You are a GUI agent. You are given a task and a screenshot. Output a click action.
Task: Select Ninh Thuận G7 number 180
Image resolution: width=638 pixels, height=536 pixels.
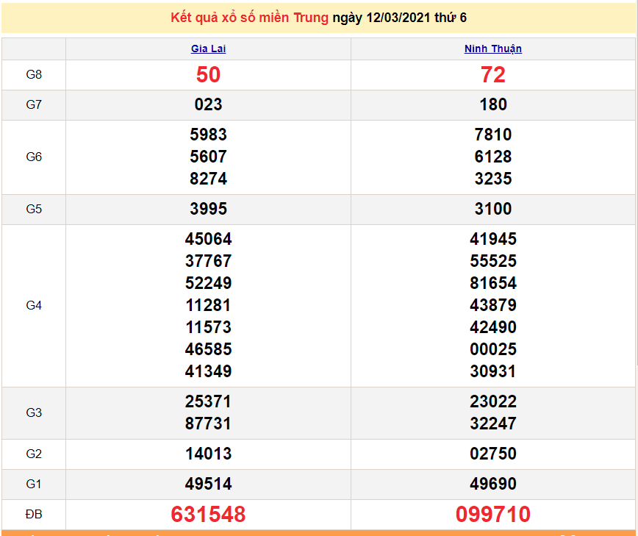pyautogui.click(x=493, y=105)
